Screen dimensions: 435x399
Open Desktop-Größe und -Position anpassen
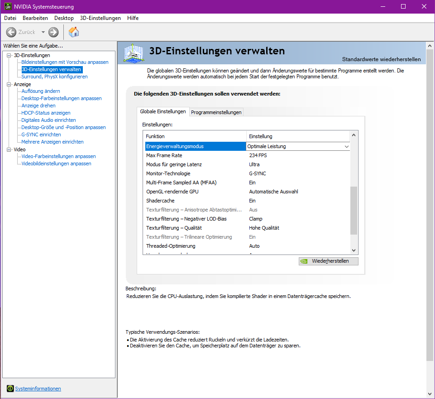point(63,127)
